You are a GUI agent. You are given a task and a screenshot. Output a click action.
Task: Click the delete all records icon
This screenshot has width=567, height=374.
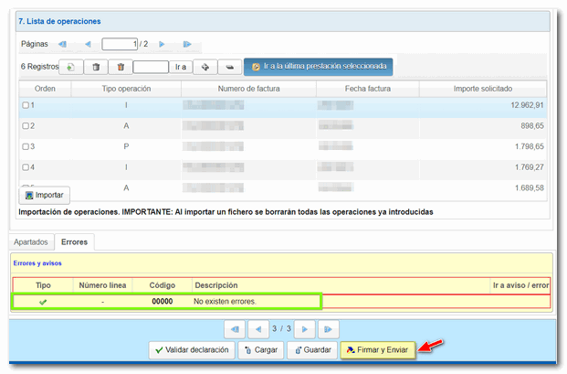coord(121,67)
